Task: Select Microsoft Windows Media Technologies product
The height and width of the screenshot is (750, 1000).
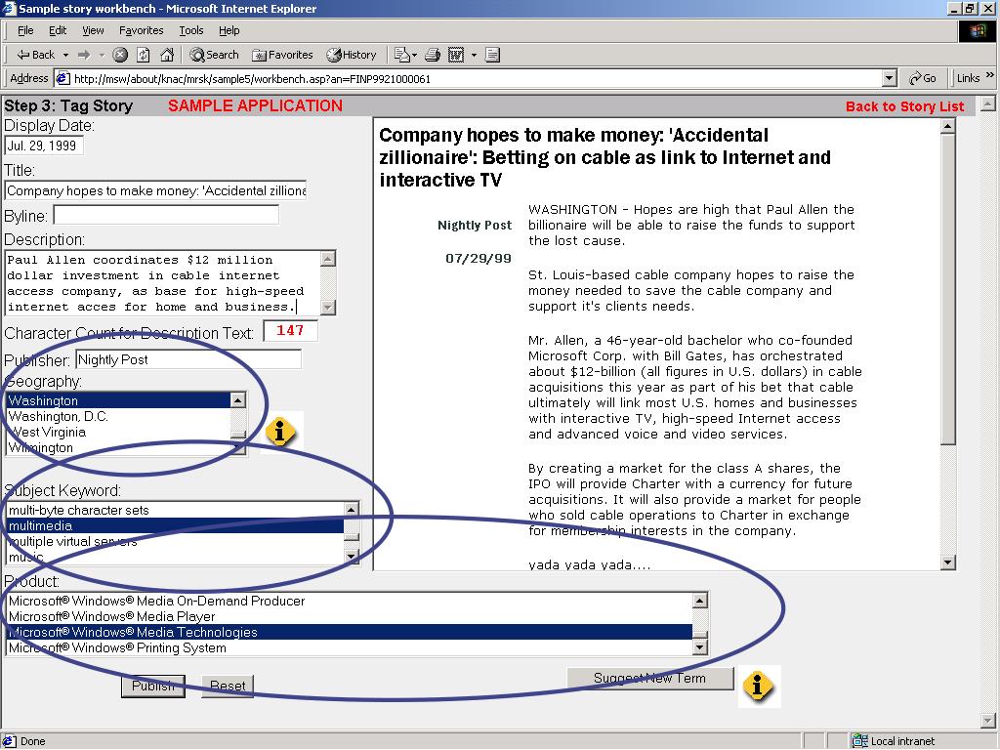Action: (x=350, y=632)
